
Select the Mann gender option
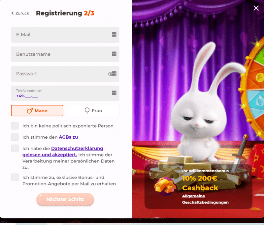[x=37, y=111]
